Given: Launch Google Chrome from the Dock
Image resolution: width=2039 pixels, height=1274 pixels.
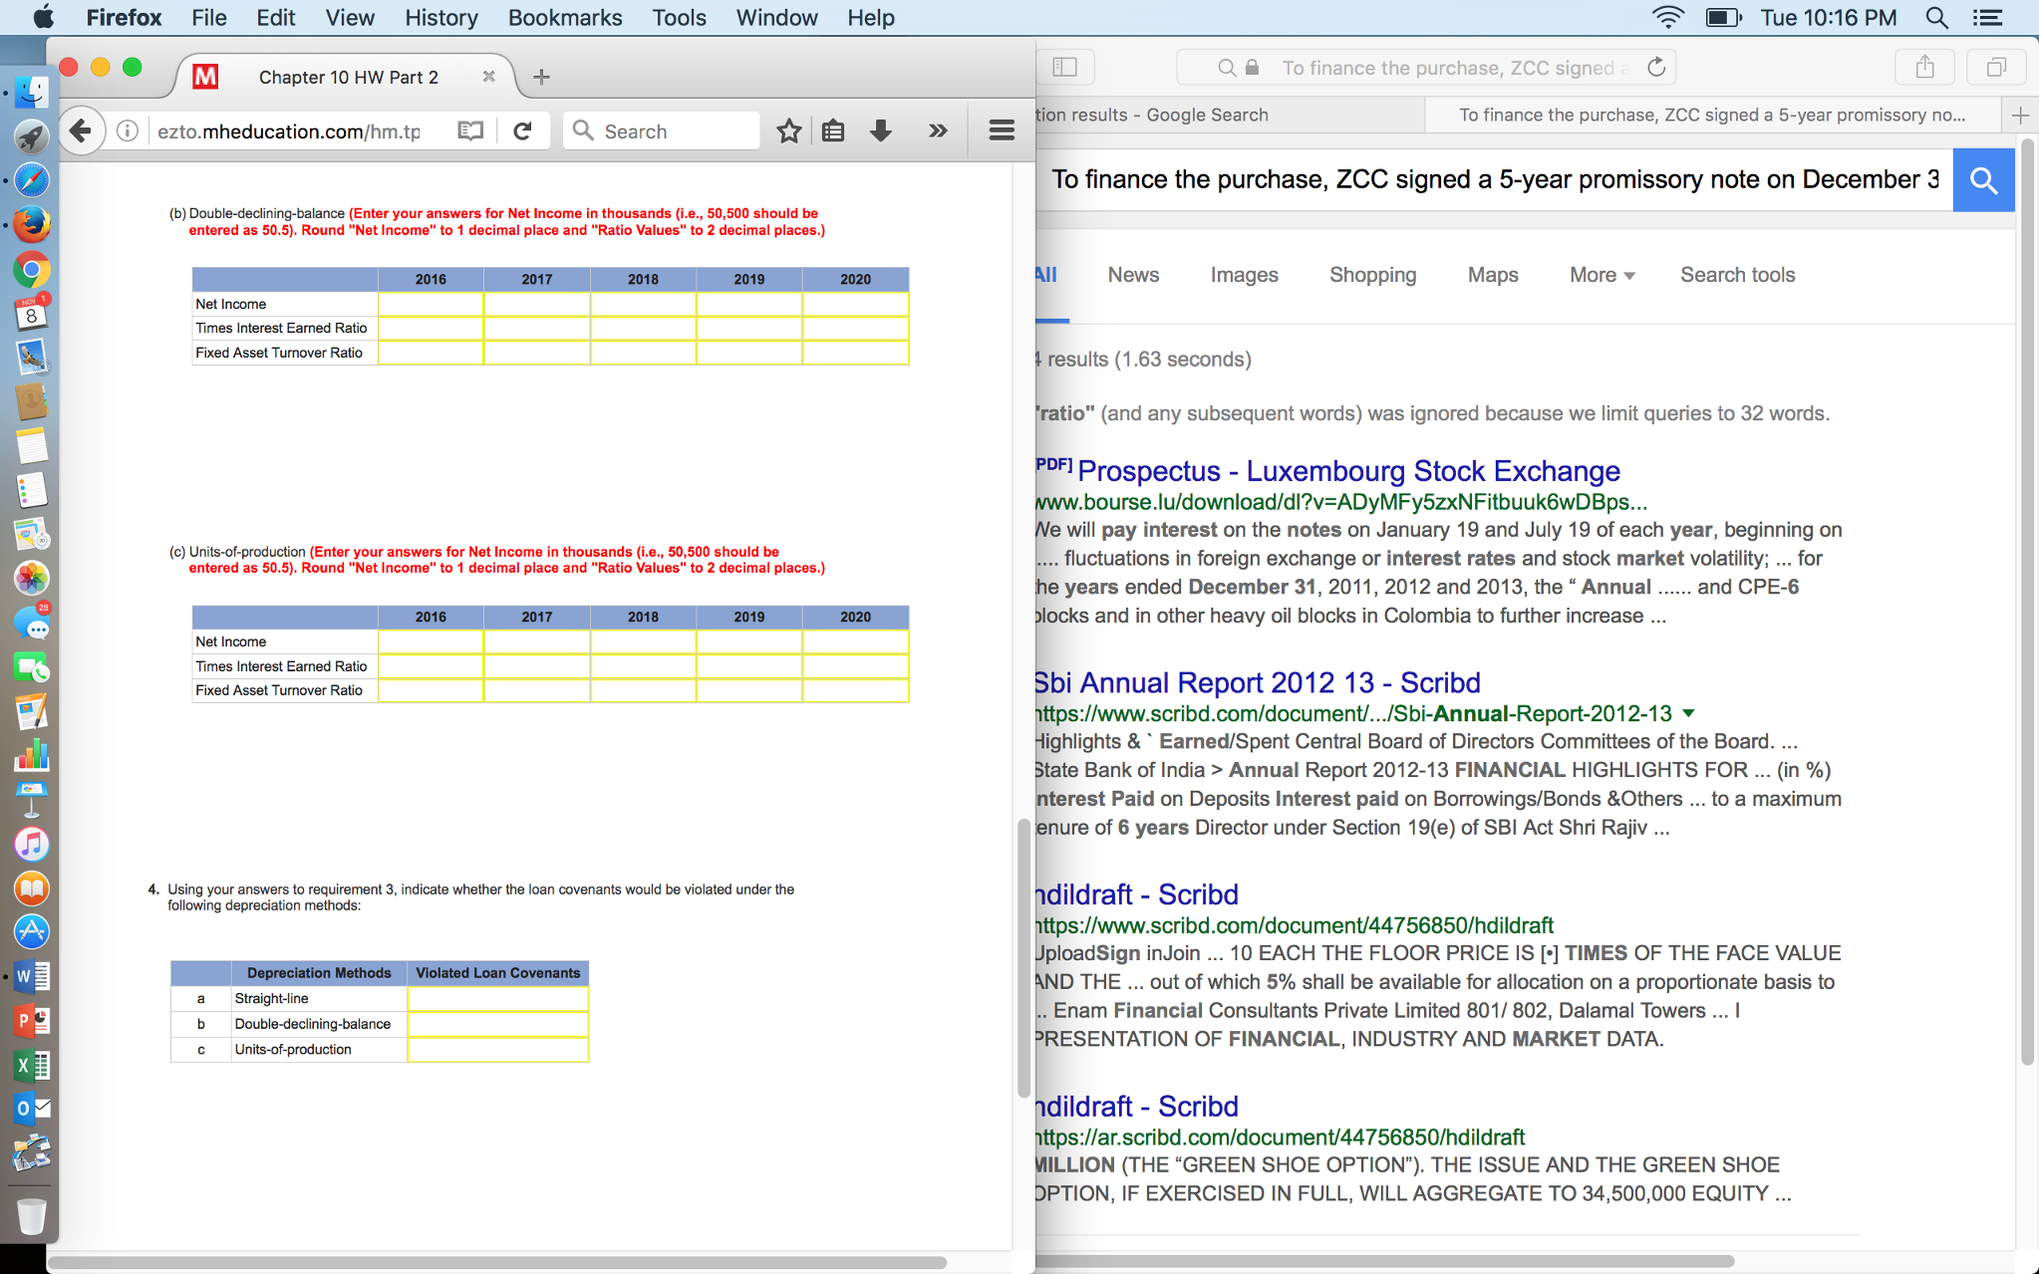Looking at the screenshot, I should coord(31,270).
